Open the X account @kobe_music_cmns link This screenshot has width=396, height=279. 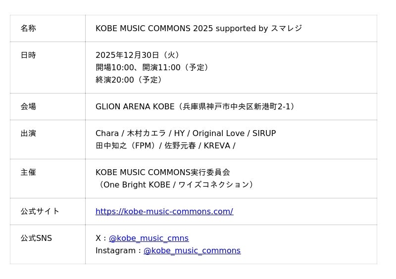148,238
